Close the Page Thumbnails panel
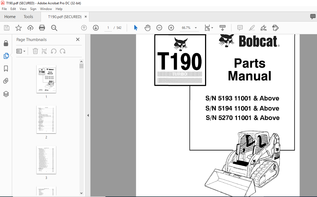 78,39
